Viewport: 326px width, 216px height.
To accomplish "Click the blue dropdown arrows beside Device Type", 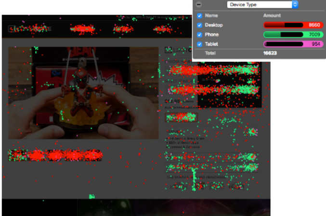I will click(x=295, y=4).
